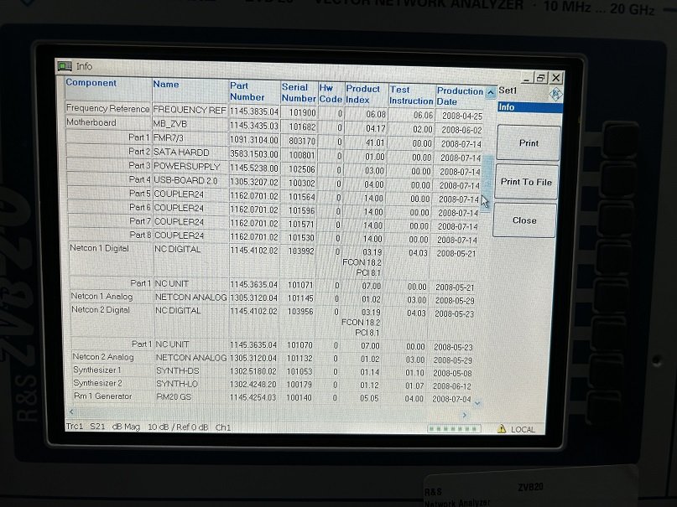Click serial number 101530
This screenshot has height=507, width=677.
[301, 237]
